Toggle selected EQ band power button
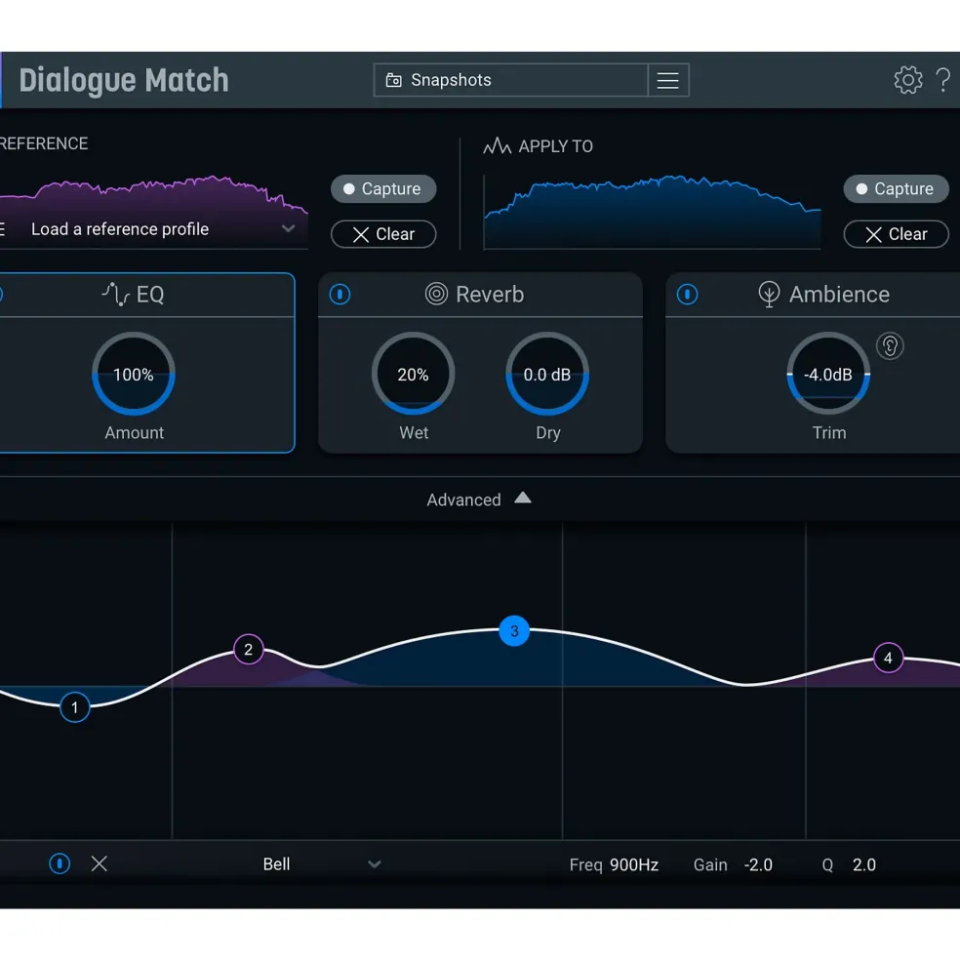960x961 pixels. [60, 864]
